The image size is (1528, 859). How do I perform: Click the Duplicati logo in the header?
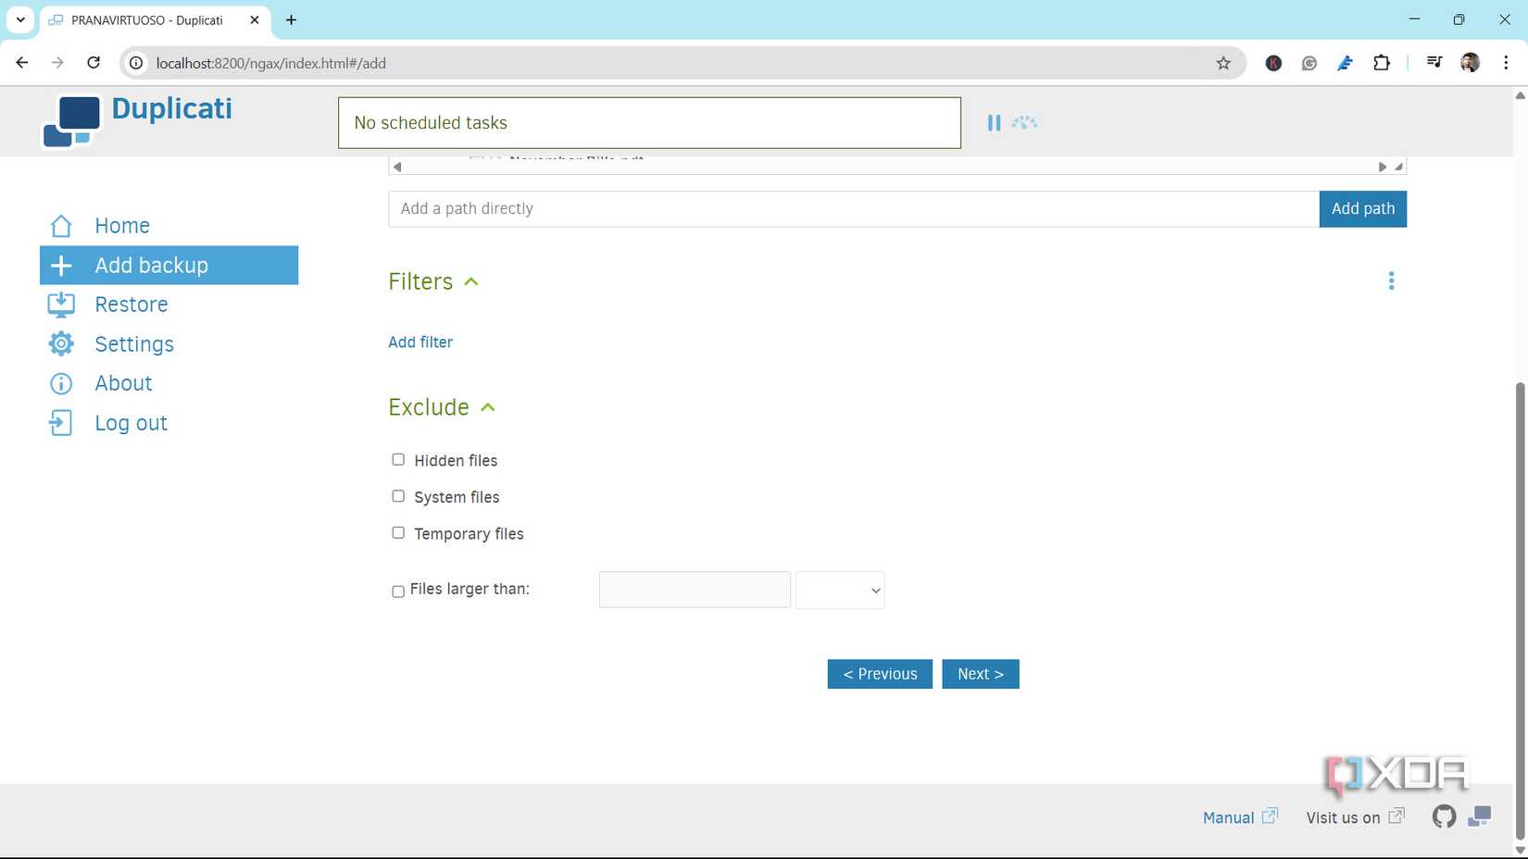(71, 120)
